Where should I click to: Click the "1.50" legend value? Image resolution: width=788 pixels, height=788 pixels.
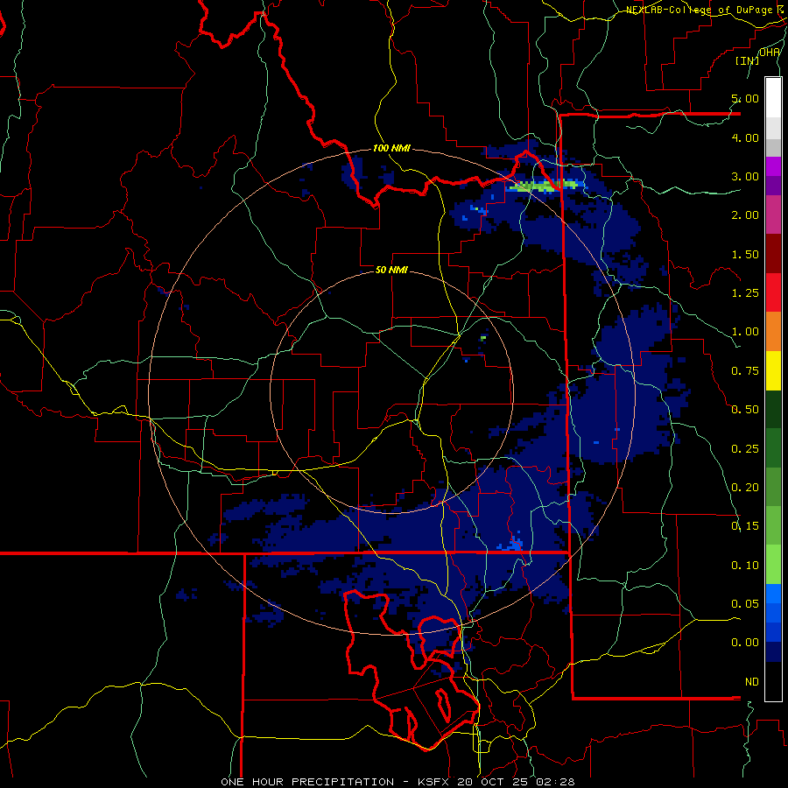(x=745, y=254)
